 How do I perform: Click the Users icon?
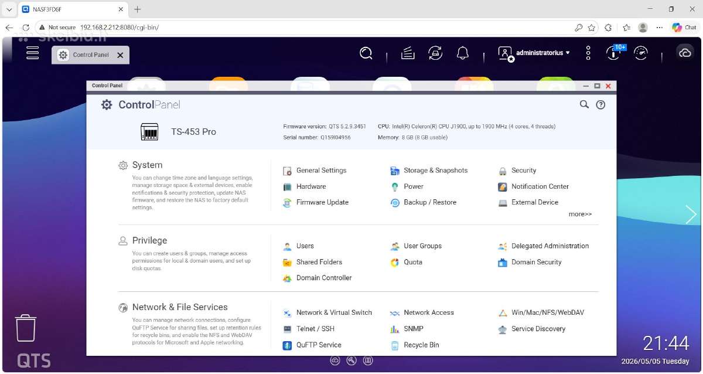[x=288, y=246]
